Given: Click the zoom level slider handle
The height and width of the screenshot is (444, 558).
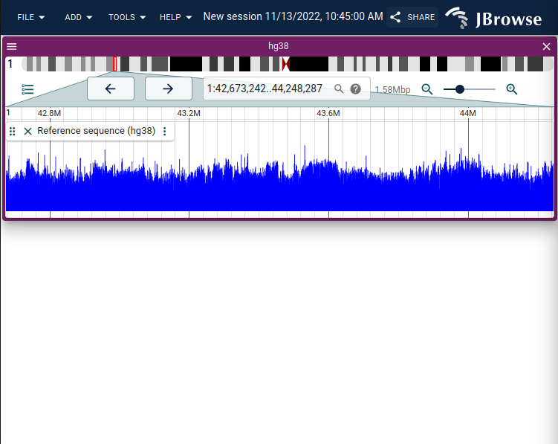Looking at the screenshot, I should tap(460, 89).
